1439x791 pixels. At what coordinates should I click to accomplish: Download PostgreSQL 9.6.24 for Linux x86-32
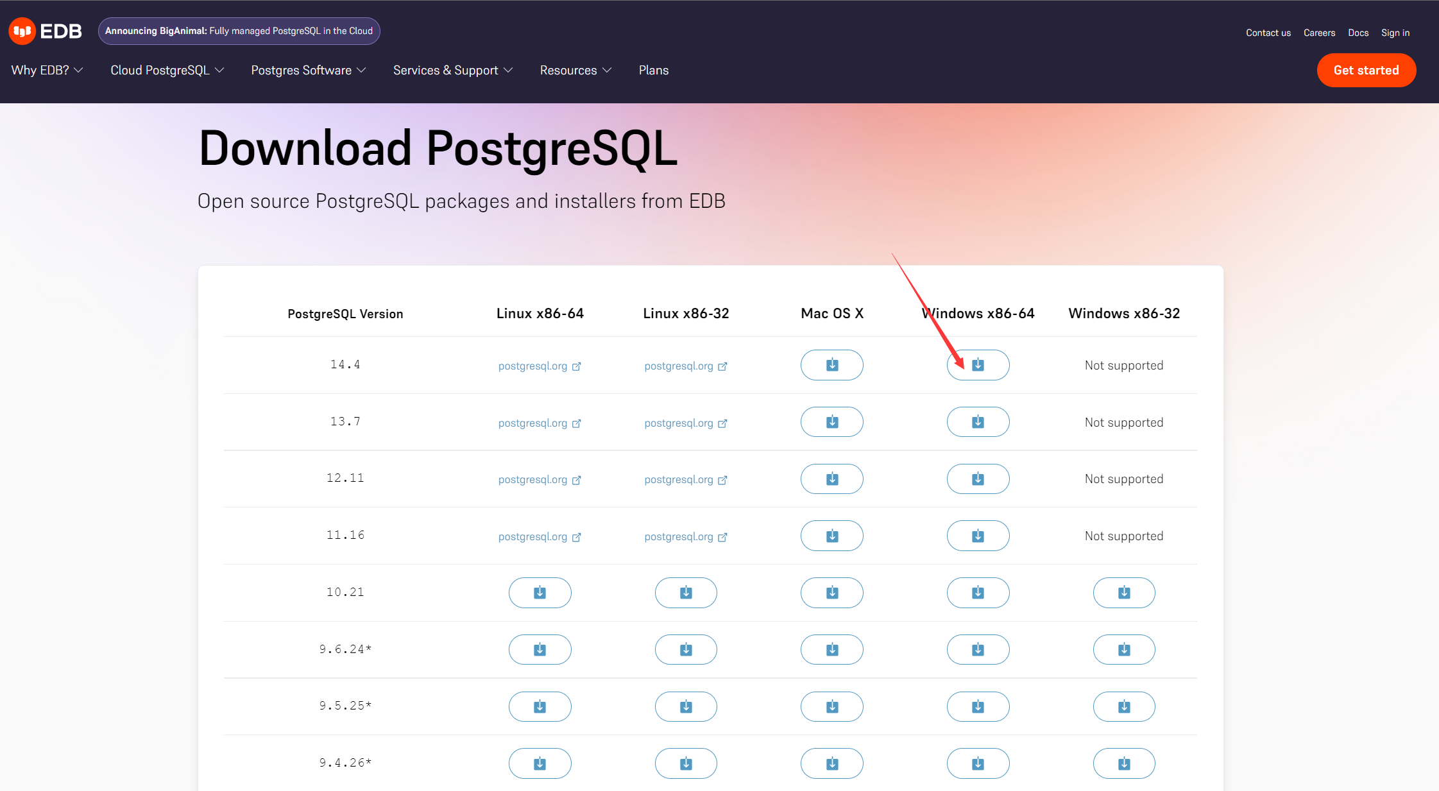pyautogui.click(x=686, y=650)
